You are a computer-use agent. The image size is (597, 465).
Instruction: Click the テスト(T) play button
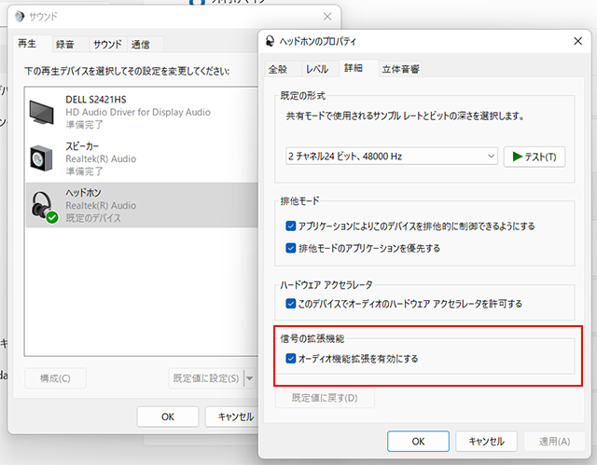(x=535, y=157)
